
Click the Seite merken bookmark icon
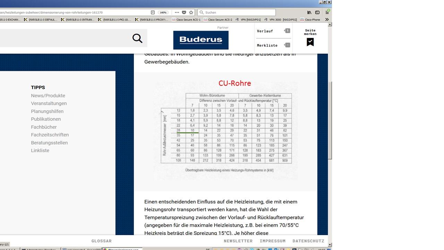(310, 42)
